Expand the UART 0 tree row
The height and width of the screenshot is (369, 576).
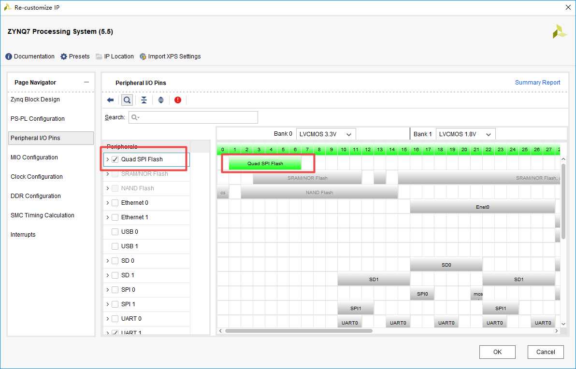(108, 319)
